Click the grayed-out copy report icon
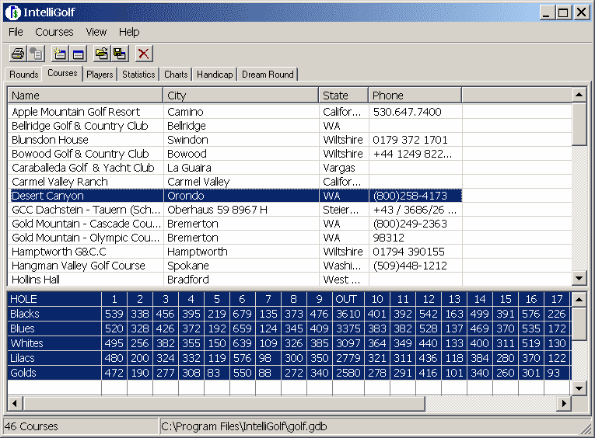 point(37,54)
